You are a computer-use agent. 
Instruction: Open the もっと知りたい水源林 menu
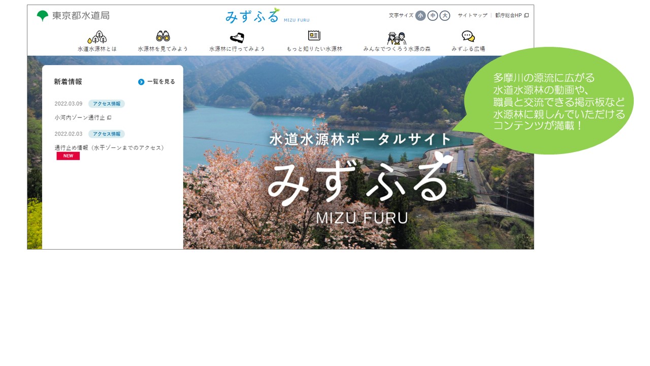(x=314, y=49)
